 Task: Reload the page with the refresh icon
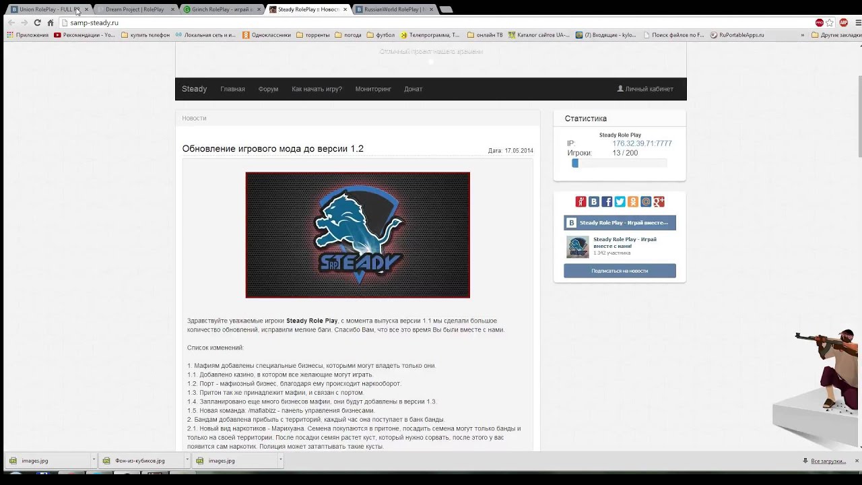coord(37,22)
